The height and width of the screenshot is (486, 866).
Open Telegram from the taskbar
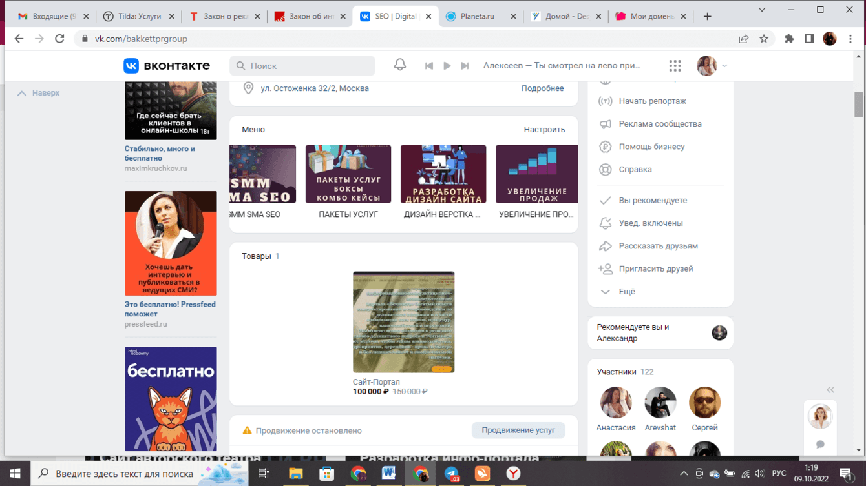(452, 474)
